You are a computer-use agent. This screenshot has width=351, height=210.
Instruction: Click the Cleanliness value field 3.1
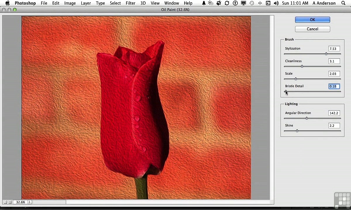tap(334, 61)
